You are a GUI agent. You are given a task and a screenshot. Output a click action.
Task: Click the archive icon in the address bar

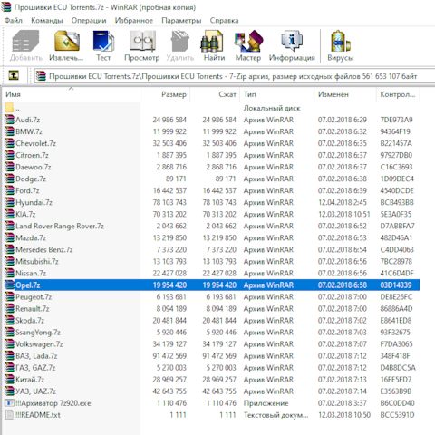tap(41, 76)
